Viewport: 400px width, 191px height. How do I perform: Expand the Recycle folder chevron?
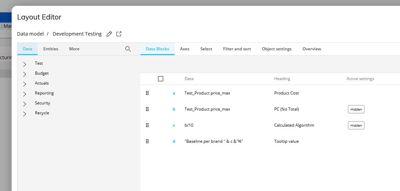point(25,114)
